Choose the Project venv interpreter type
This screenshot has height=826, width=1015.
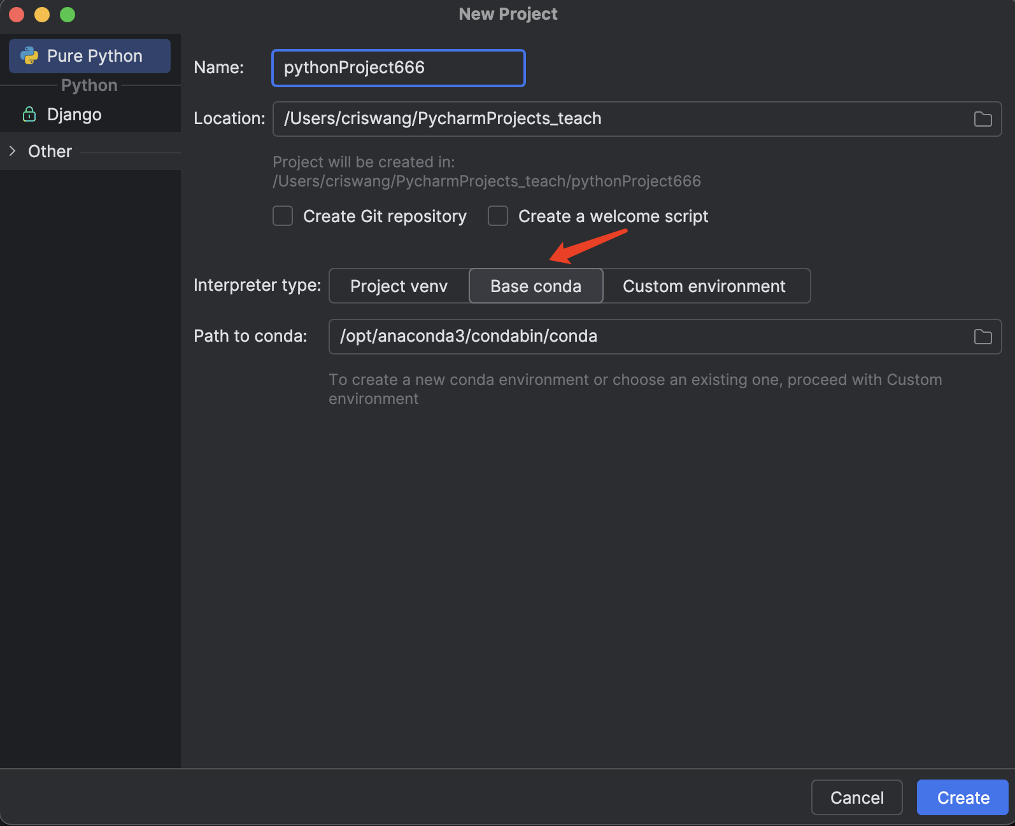click(x=399, y=286)
